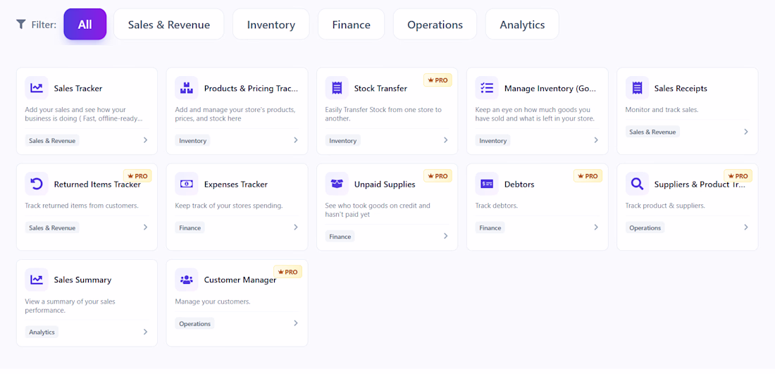Select the All filter button
The width and height of the screenshot is (775, 374).
[85, 24]
